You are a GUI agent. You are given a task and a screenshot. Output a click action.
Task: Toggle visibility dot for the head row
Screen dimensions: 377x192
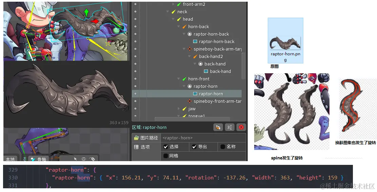tap(135, 19)
